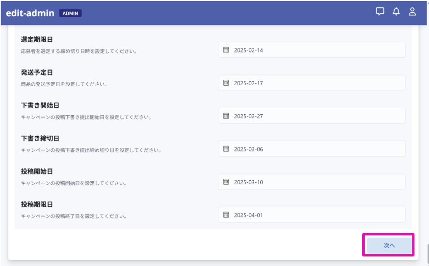Click calendar icon for 投稿開始日
Screen dimensions: 429x266
[x=226, y=182]
